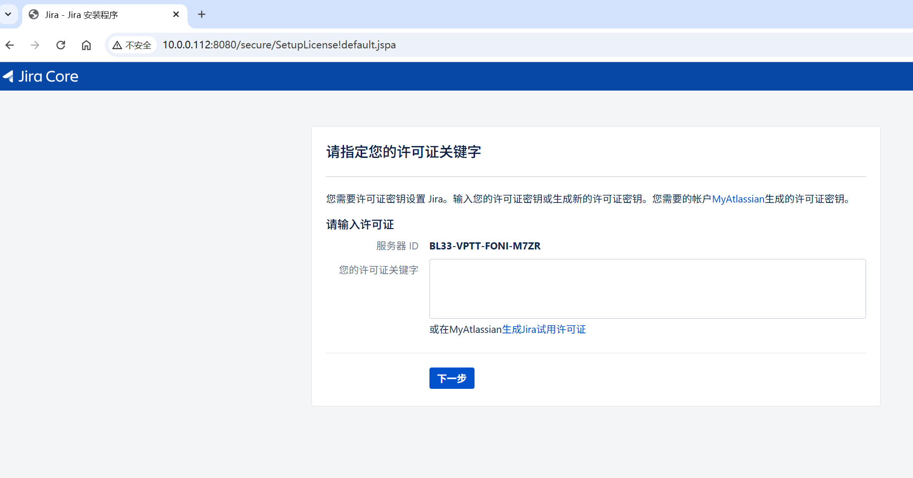The image size is (913, 478).
Task: Open a new browser tab
Action: click(202, 14)
